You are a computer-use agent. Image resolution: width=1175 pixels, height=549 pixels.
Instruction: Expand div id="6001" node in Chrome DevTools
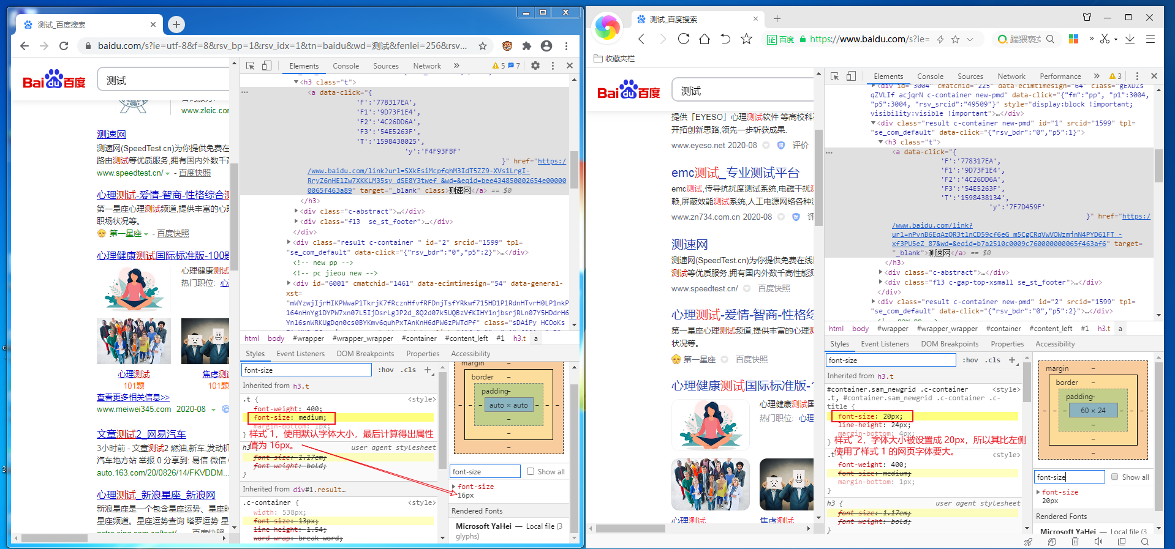coord(289,283)
